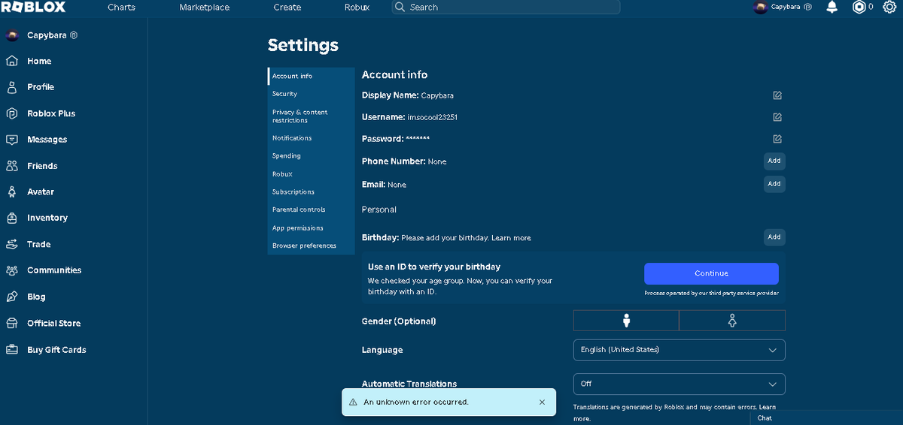Click the search magnifier icon
The height and width of the screenshot is (425, 903).
(x=400, y=7)
